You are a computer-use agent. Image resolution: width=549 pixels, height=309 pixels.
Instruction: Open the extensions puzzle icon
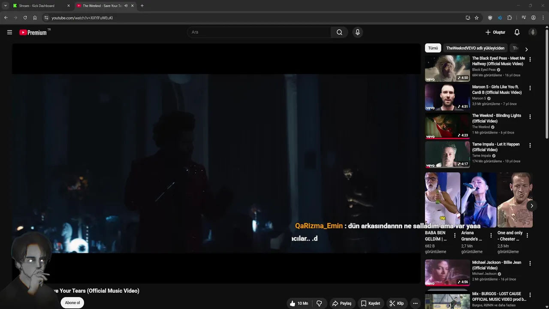point(510,18)
